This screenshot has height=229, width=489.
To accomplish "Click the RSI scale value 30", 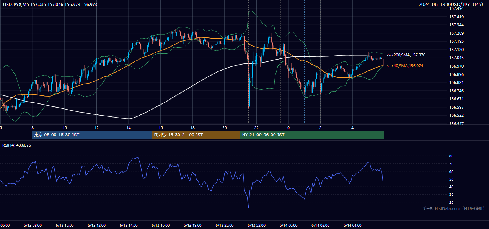I will pos(452,194).
